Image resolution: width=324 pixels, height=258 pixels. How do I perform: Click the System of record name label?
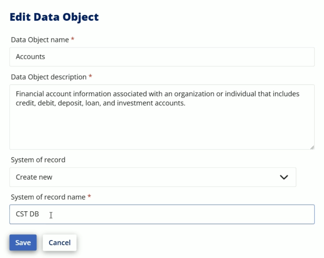[48, 197]
